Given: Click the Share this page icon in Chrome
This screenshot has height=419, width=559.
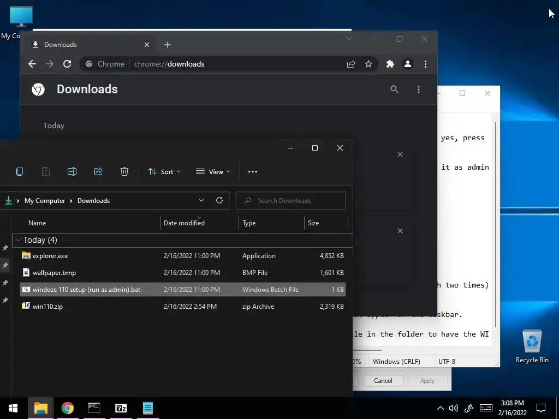Looking at the screenshot, I should point(351,64).
